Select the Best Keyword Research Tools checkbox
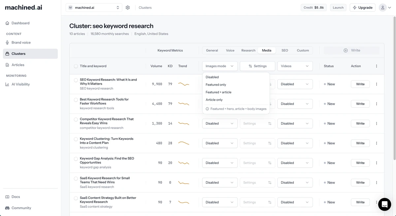 coord(76,100)
